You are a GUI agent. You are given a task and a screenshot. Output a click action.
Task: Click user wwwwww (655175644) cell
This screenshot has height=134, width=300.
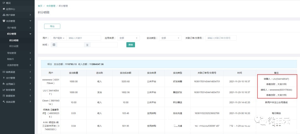(x=51, y=81)
